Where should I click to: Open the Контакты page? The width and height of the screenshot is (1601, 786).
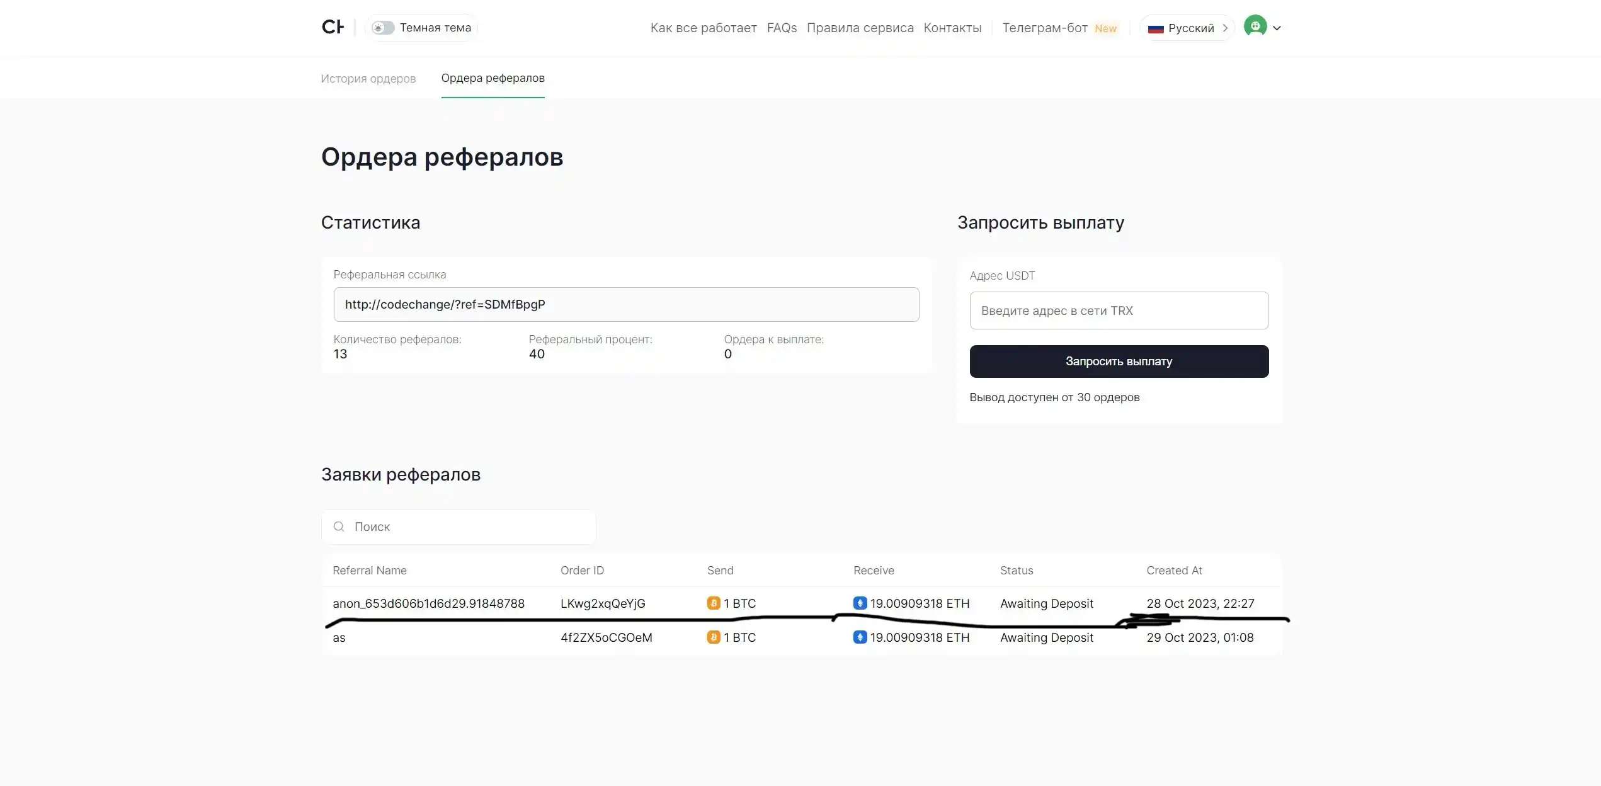coord(952,28)
